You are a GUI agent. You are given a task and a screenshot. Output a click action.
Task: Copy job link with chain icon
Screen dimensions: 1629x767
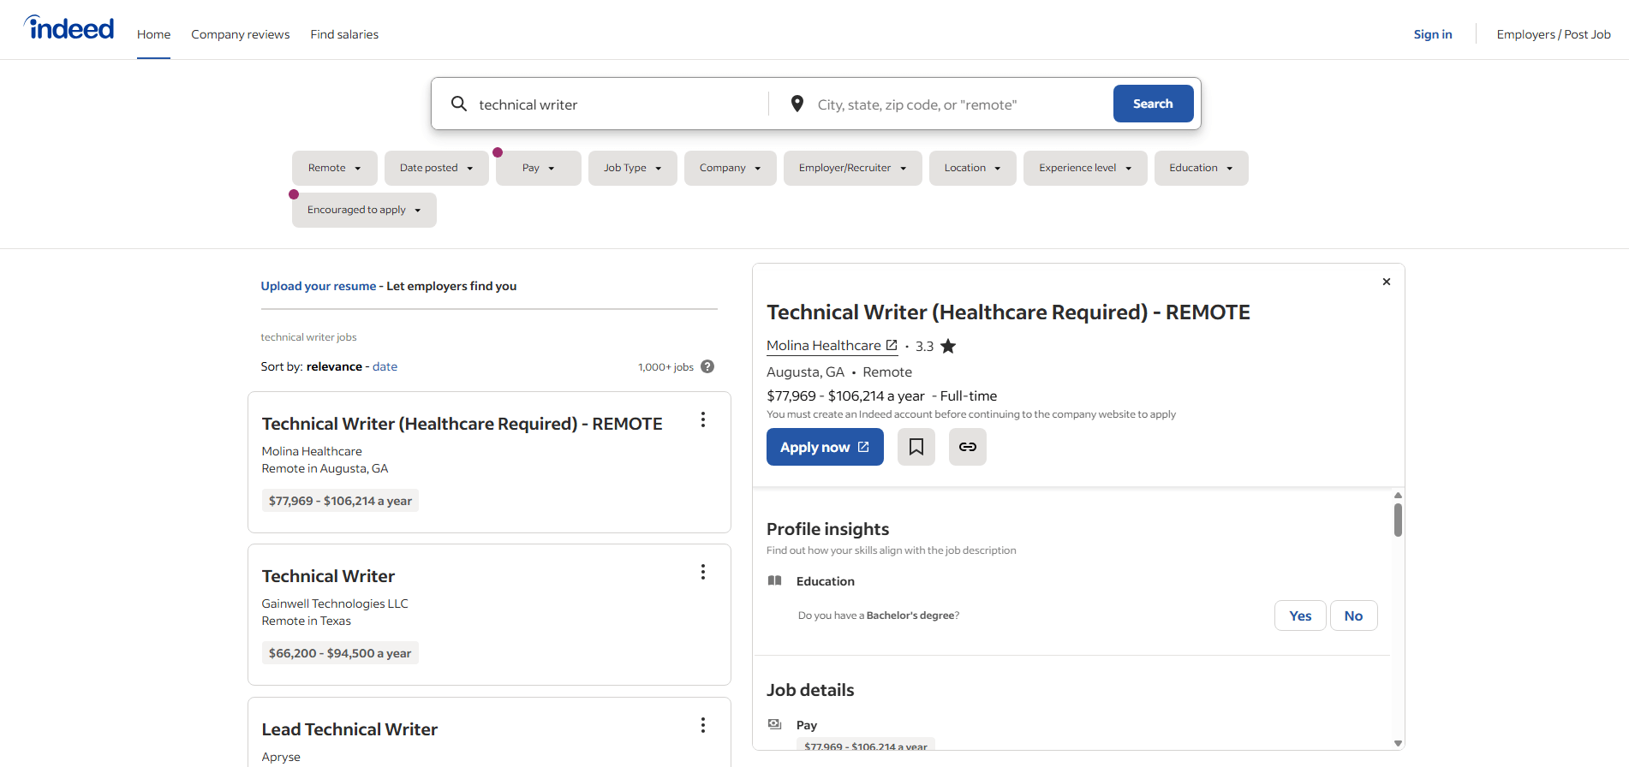(968, 447)
